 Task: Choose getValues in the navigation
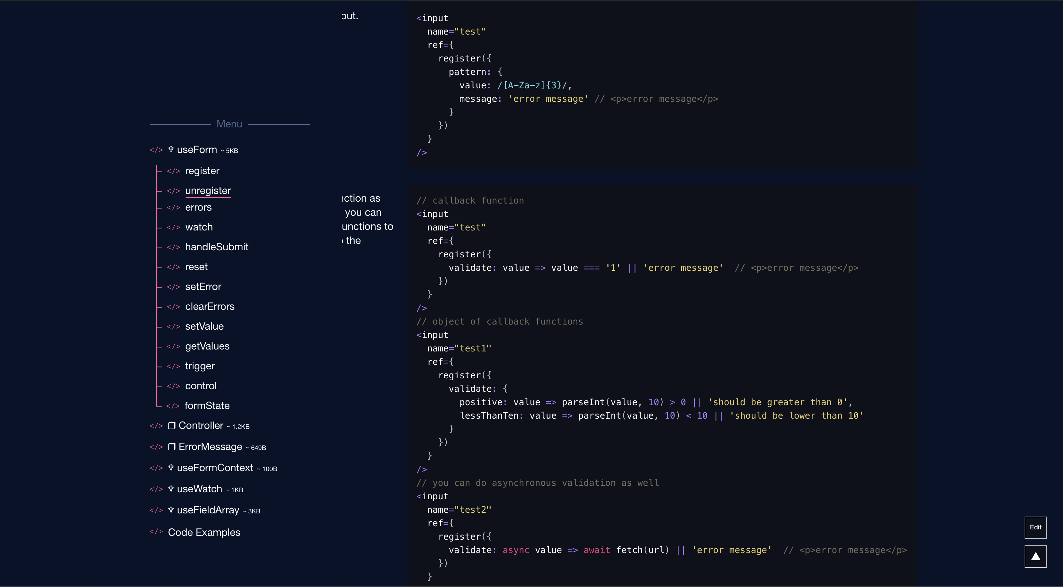pos(207,346)
